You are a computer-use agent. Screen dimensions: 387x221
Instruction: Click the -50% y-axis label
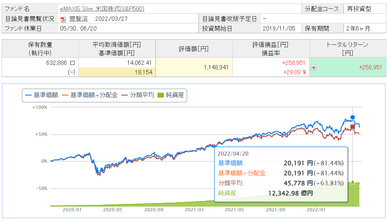click(41, 188)
